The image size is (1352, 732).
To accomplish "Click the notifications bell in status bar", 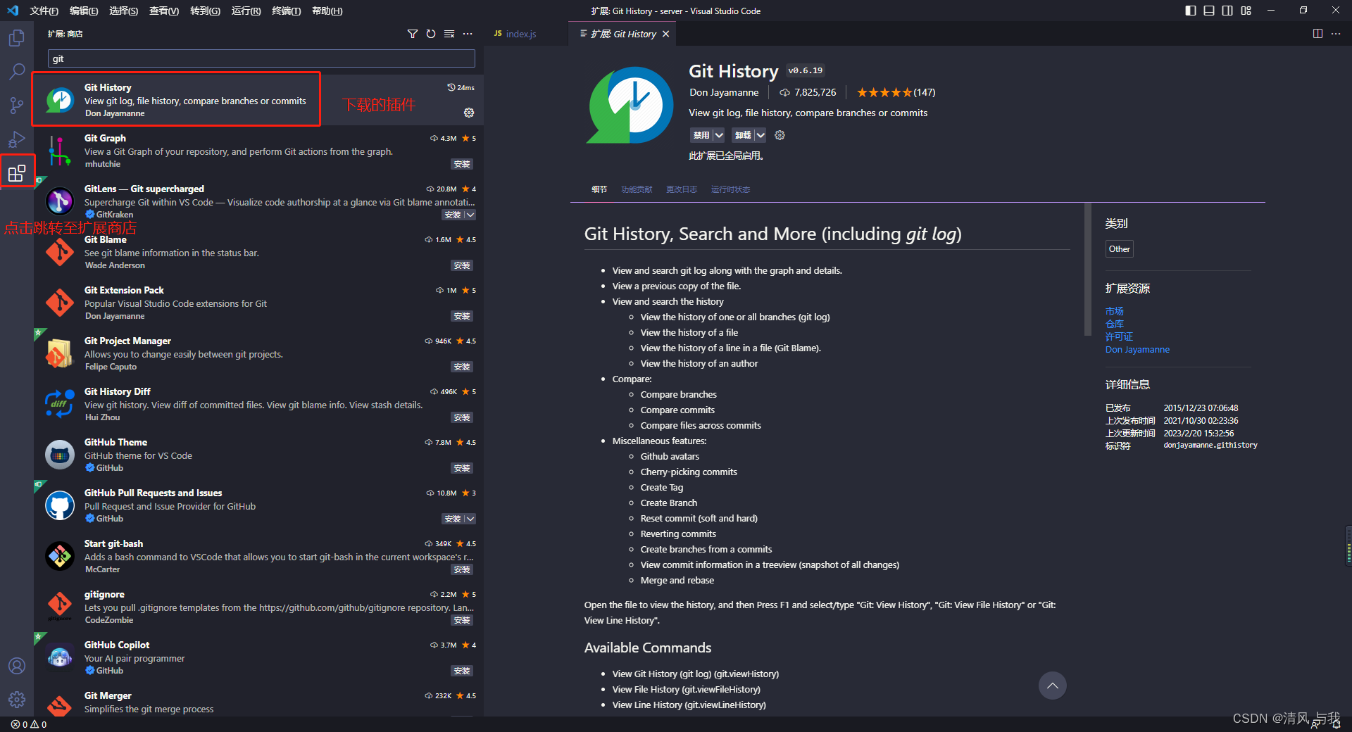I will click(x=1336, y=724).
